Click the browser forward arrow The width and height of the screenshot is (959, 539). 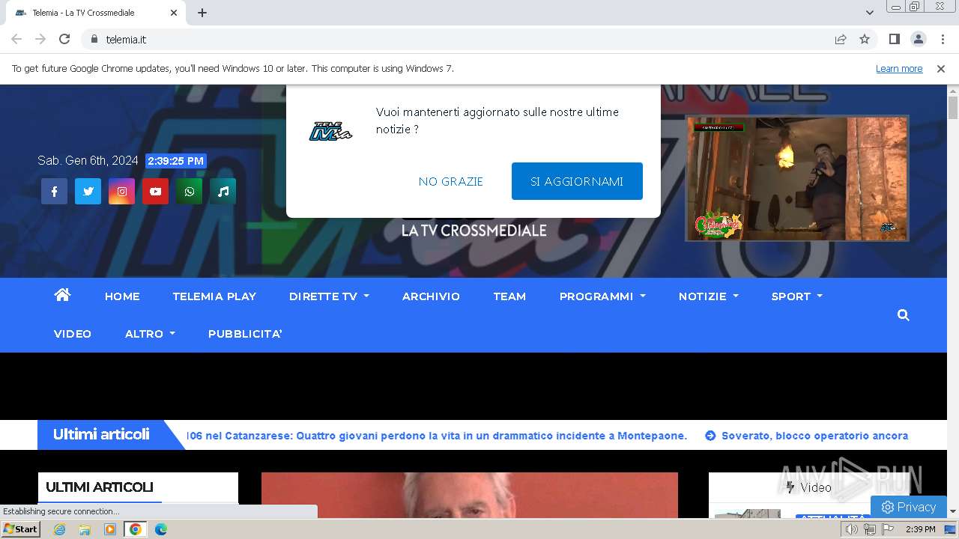point(40,39)
